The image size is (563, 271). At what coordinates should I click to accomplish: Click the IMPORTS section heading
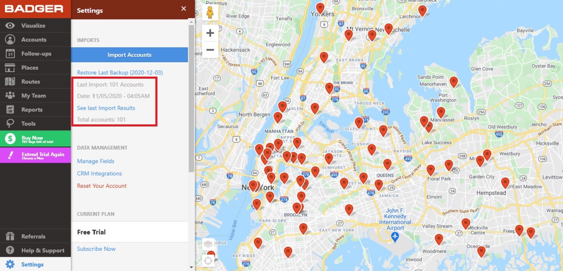coord(88,40)
